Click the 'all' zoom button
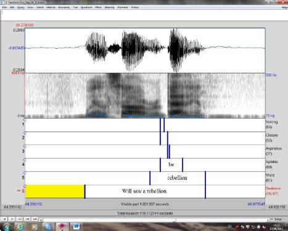Viewport: 288px width, 231px height. (4, 219)
